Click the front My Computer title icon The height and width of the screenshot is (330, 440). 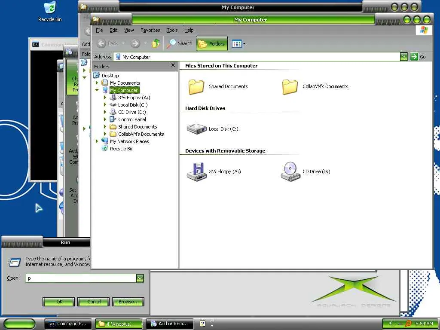96,19
